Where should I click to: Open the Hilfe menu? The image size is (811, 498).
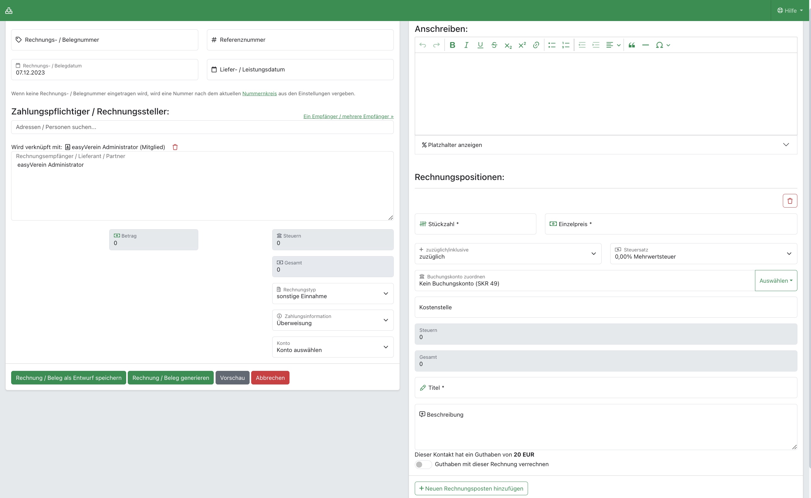click(x=790, y=11)
